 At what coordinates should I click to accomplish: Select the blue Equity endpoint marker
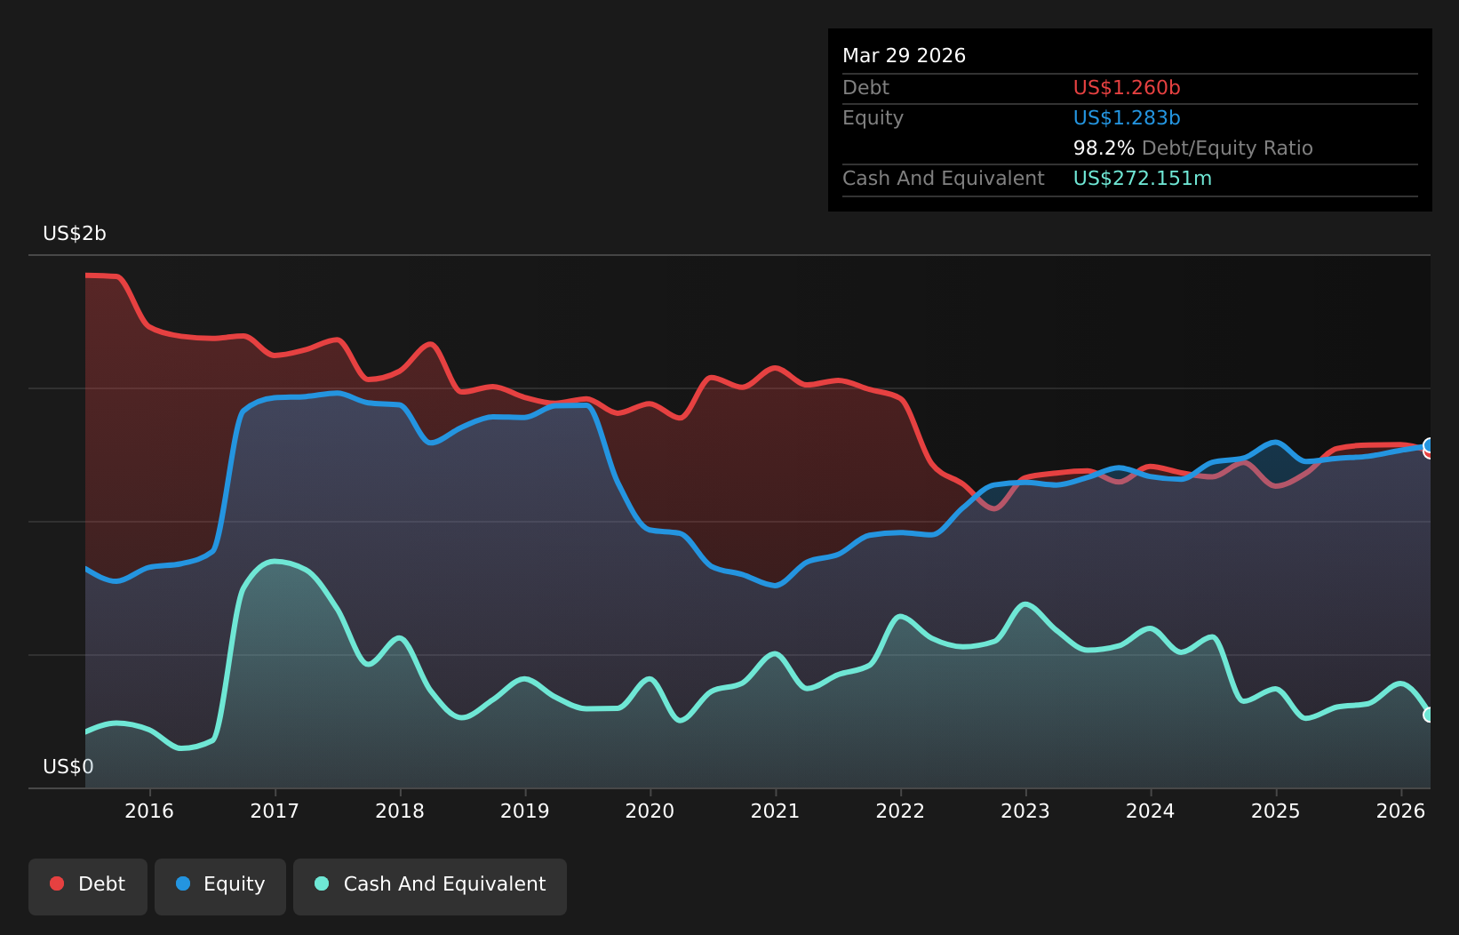click(x=1429, y=445)
